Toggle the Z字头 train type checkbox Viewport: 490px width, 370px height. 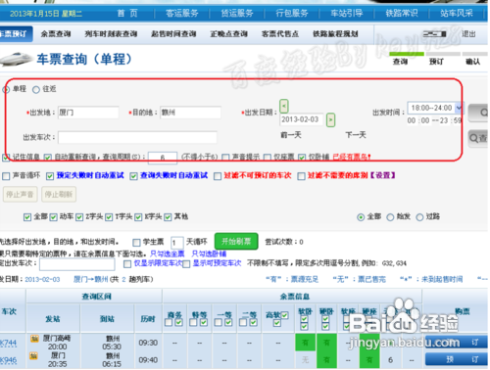[79, 217]
